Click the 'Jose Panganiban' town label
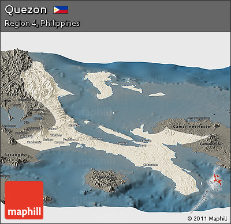 coord(199,118)
